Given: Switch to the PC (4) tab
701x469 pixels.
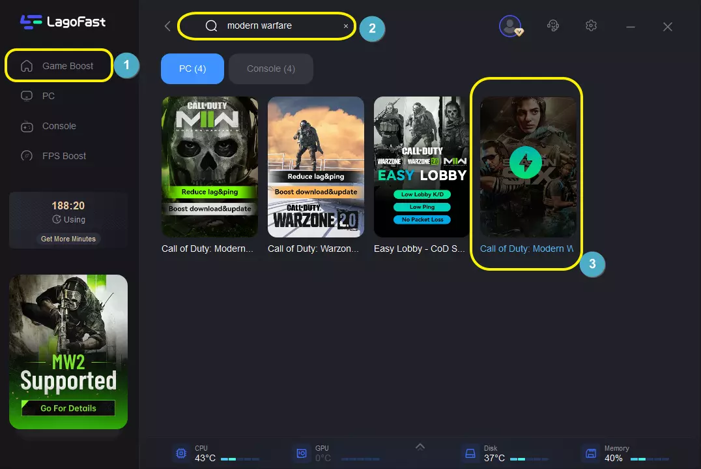Looking at the screenshot, I should click(192, 69).
